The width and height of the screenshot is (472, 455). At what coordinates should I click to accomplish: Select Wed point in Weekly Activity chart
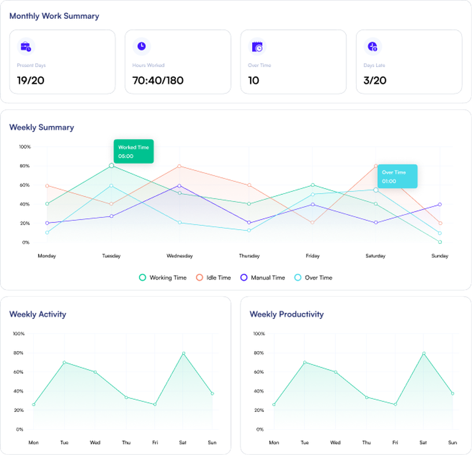point(95,372)
